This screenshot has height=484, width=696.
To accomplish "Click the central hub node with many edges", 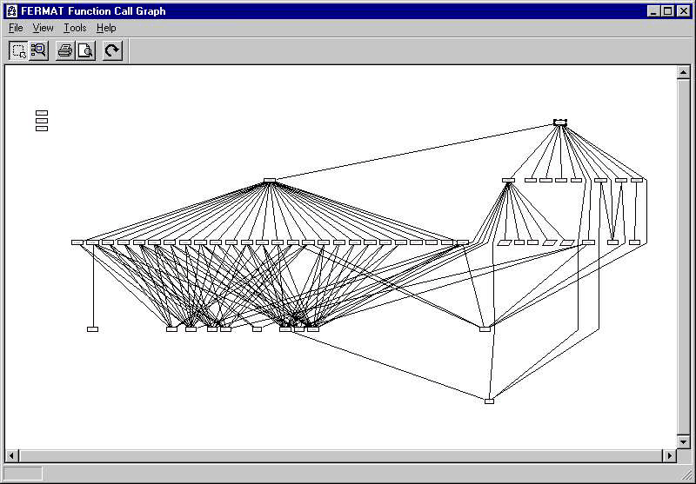I will point(270,181).
